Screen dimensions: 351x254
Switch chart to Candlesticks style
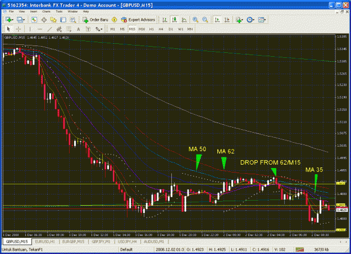(175, 20)
